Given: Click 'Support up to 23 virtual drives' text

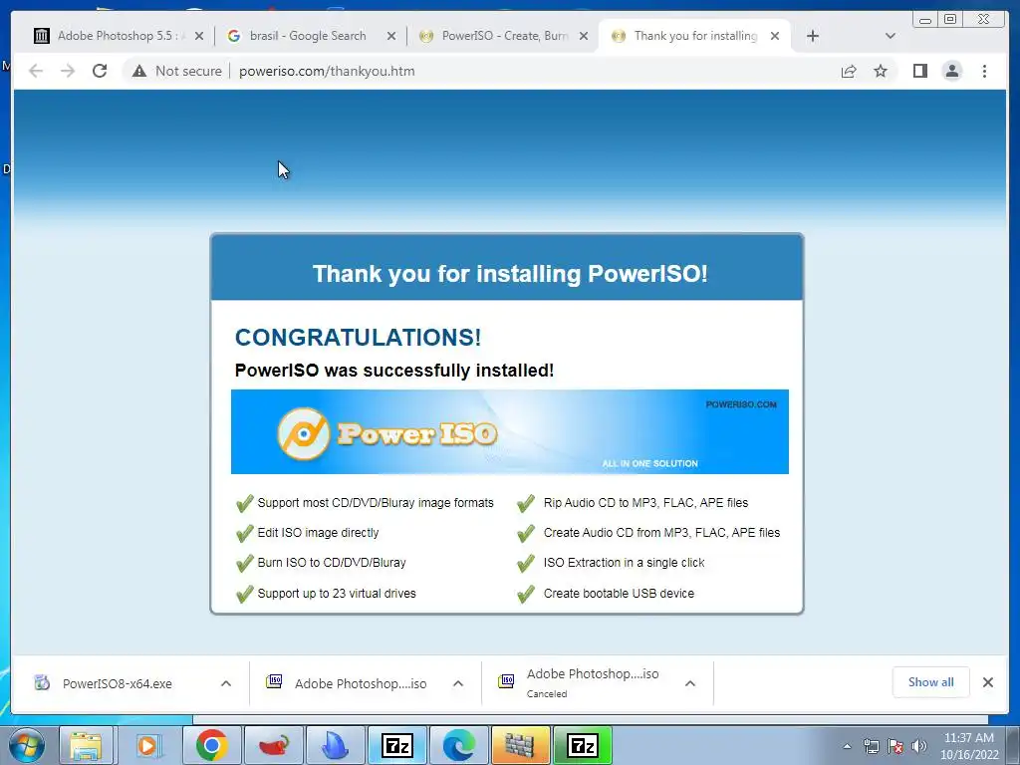Looking at the screenshot, I should [x=337, y=594].
